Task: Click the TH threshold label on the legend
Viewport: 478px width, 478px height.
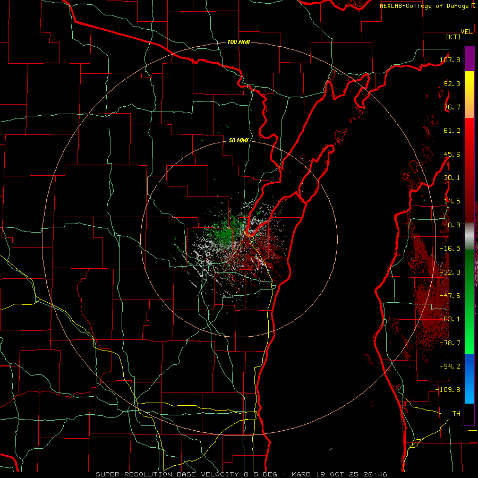Action: pyautogui.click(x=456, y=414)
